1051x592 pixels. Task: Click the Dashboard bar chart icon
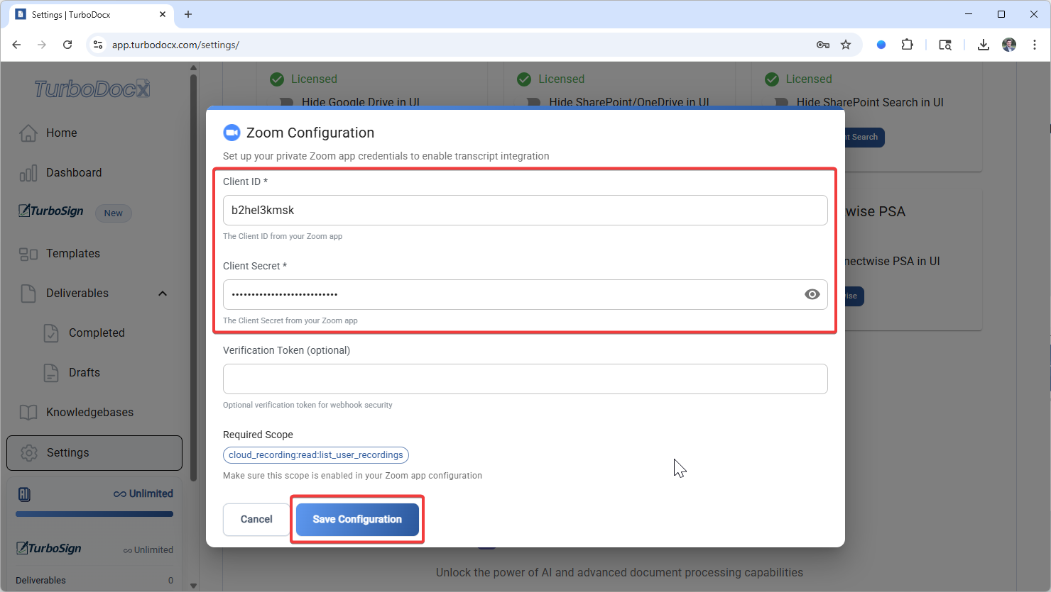pyautogui.click(x=28, y=173)
